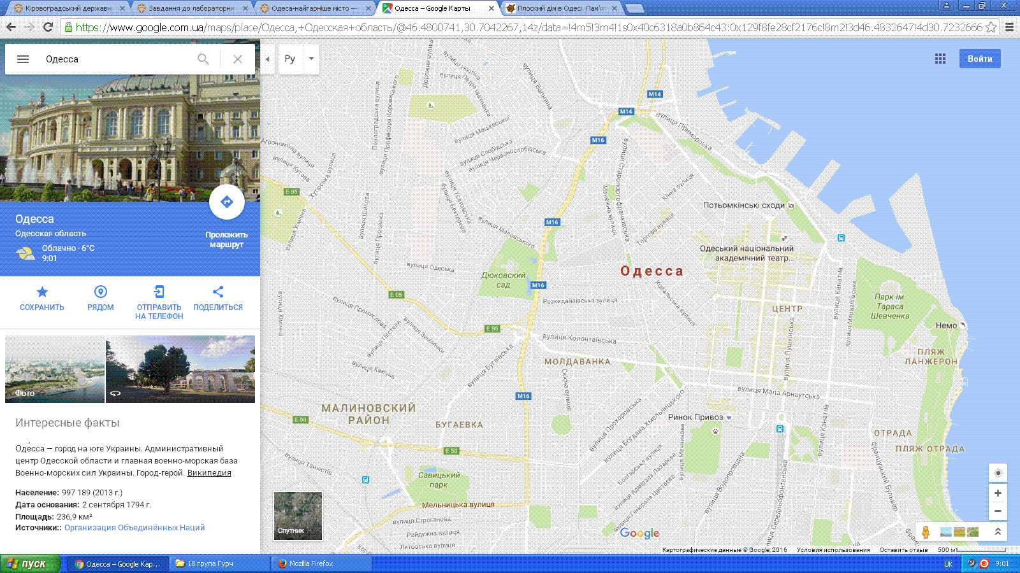Pick up the Pegman Street View icon

(x=926, y=532)
